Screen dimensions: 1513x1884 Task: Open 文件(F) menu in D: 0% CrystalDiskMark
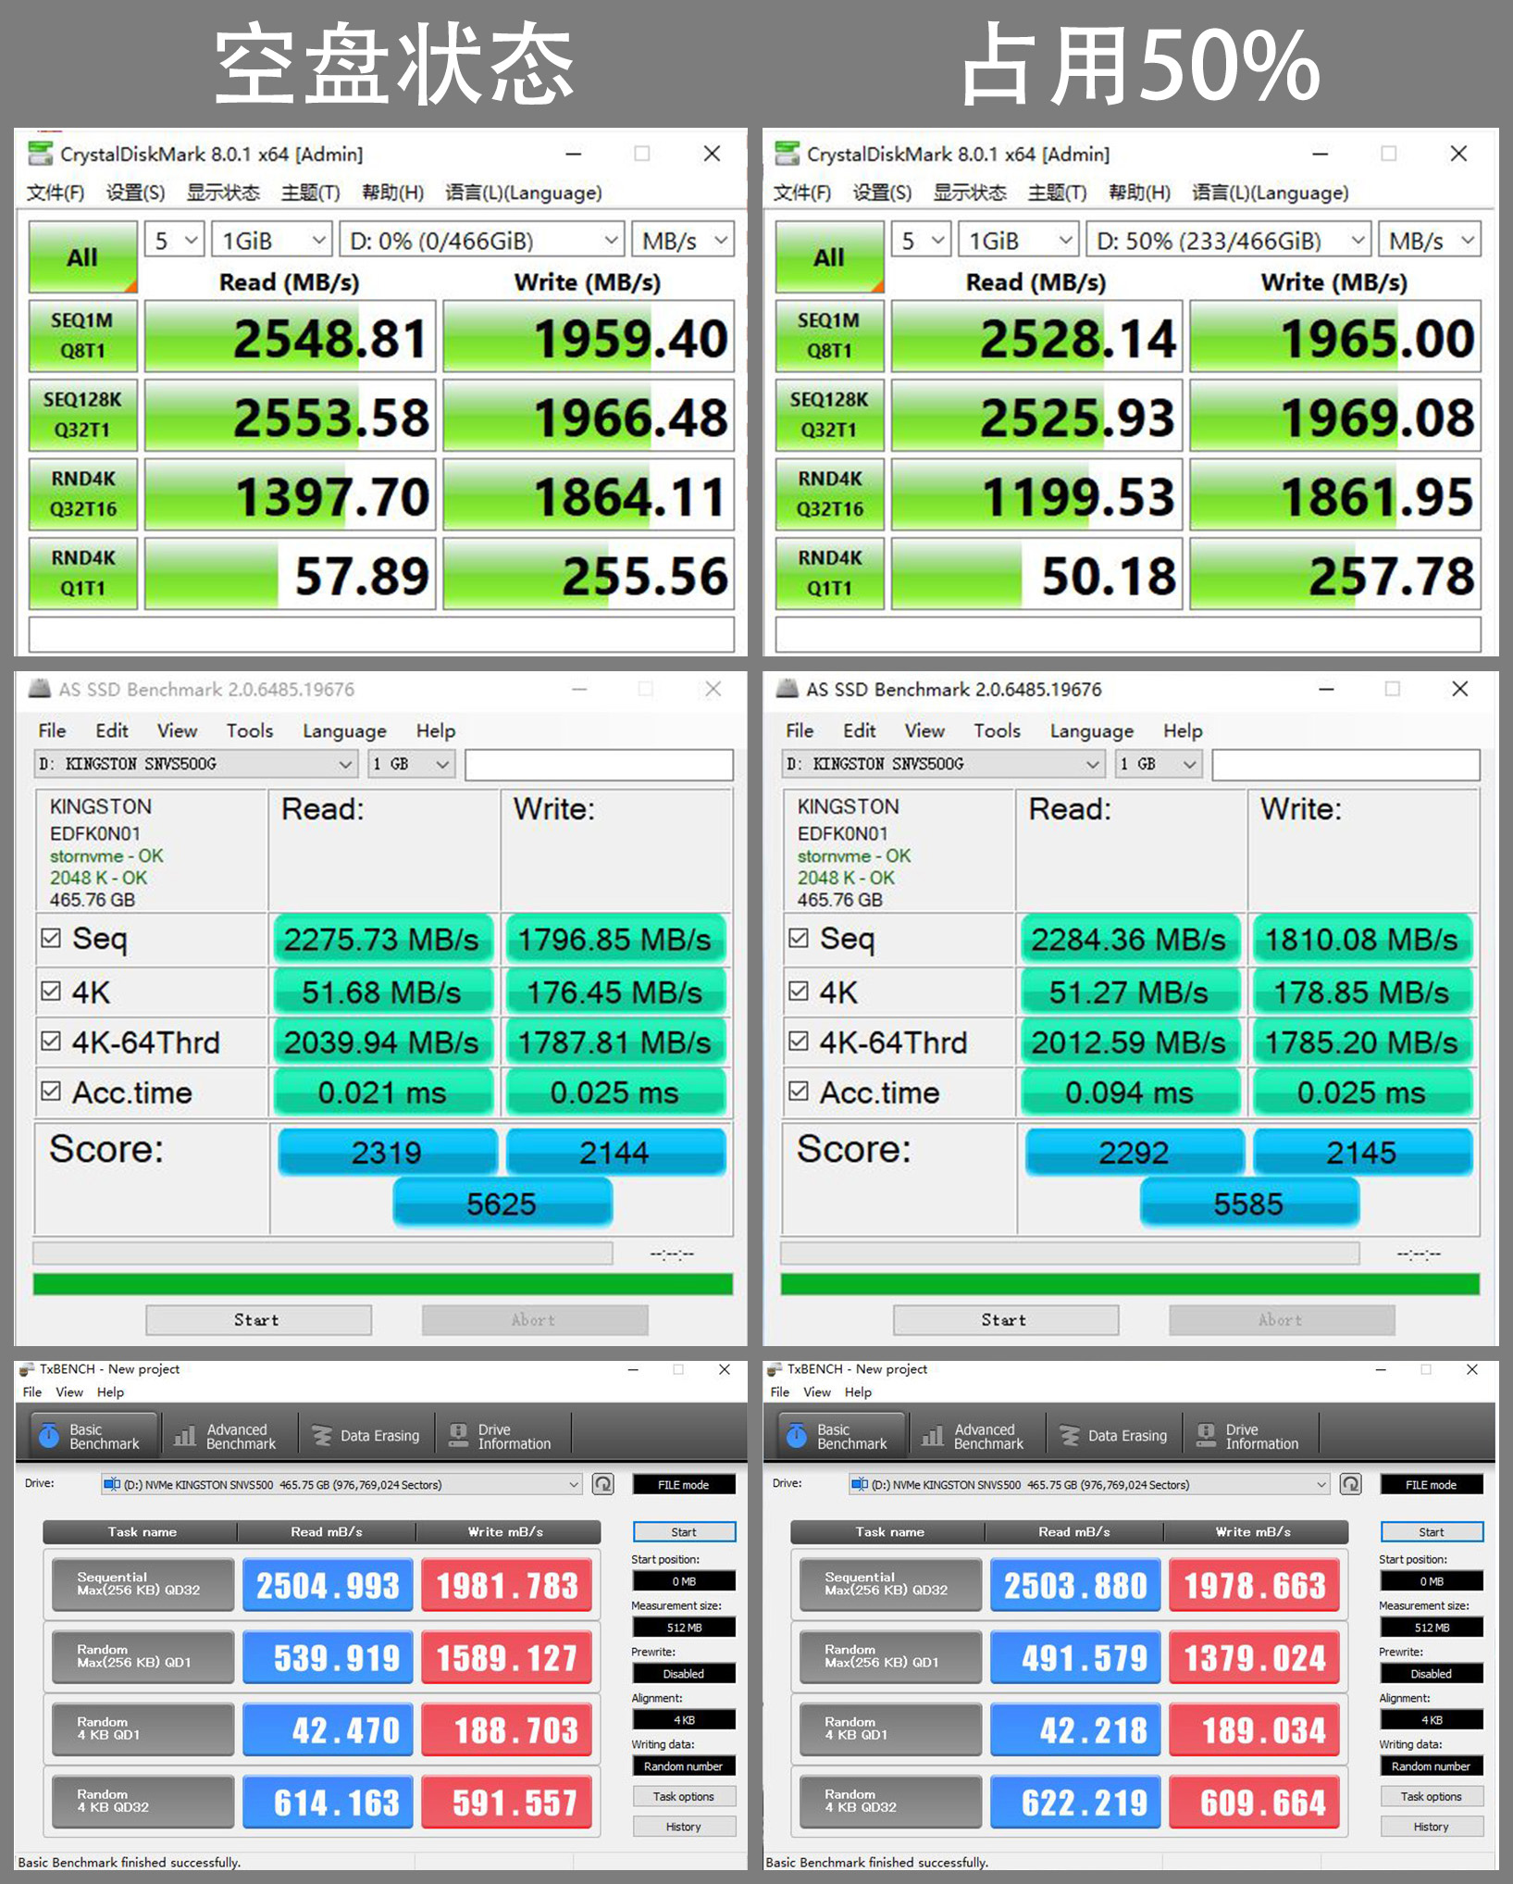pyautogui.click(x=56, y=193)
